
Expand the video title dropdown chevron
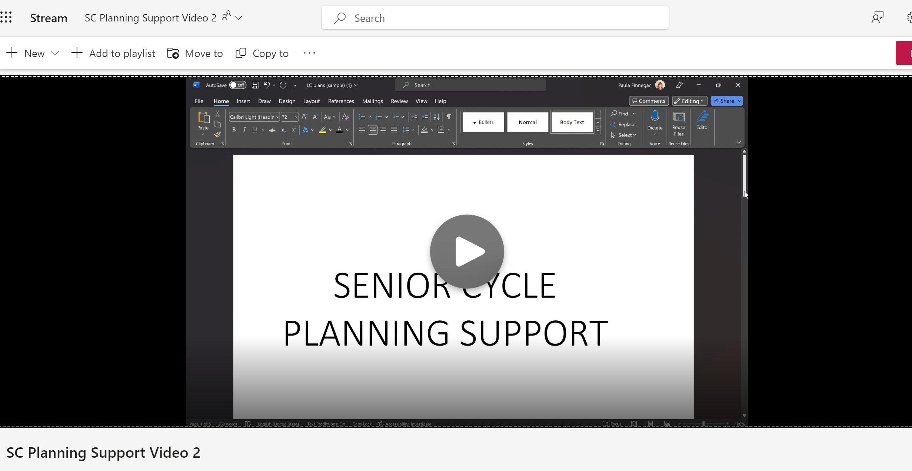click(x=239, y=18)
